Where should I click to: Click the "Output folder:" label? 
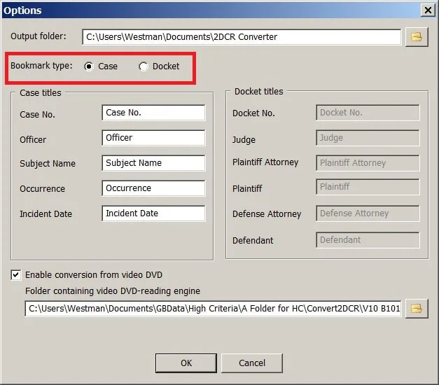pyautogui.click(x=39, y=36)
